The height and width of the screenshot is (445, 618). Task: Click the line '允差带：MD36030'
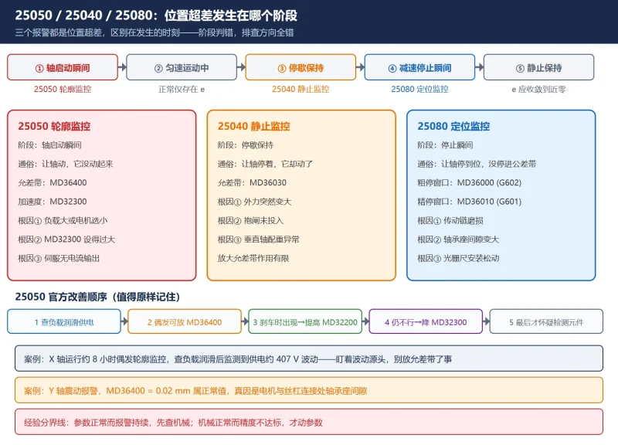click(x=253, y=183)
